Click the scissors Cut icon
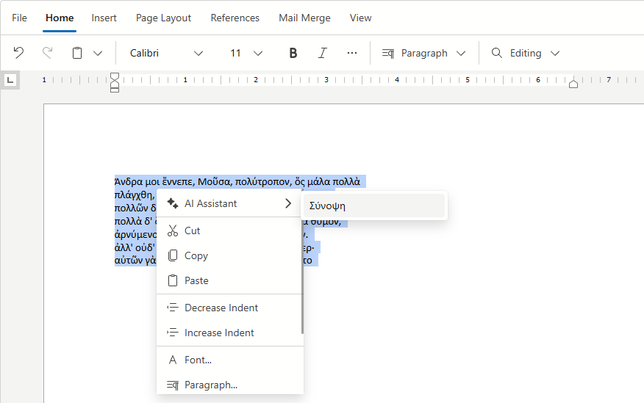Image resolution: width=644 pixels, height=403 pixels. click(173, 230)
